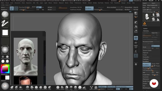Open the Zplugin menu

[123, 3]
